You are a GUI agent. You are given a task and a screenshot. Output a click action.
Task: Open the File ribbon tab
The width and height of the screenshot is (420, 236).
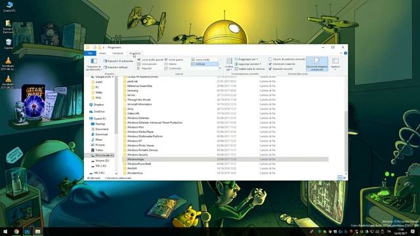(91, 53)
